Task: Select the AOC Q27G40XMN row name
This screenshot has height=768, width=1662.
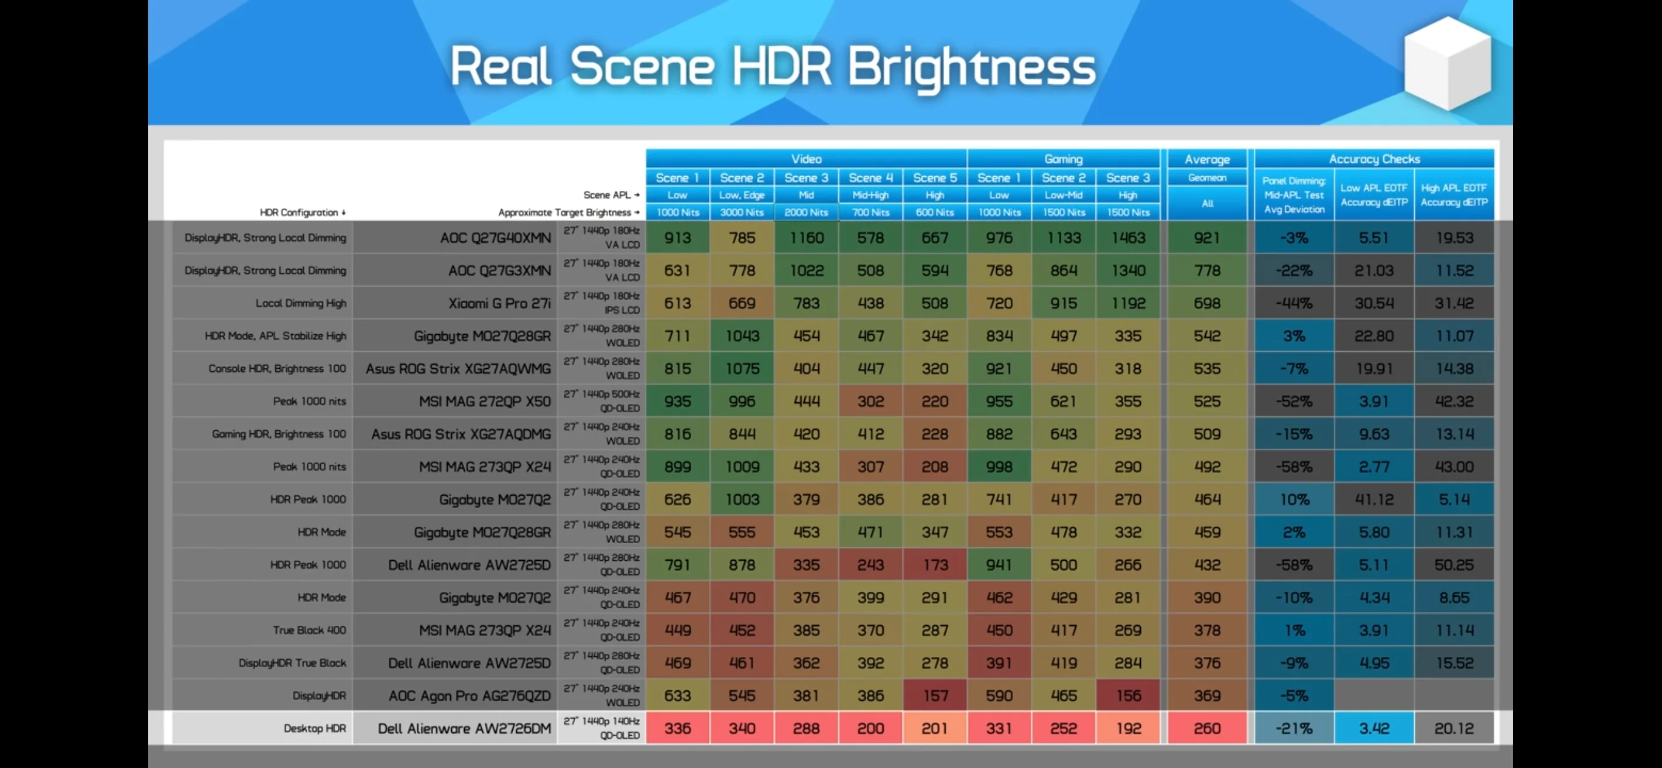Action: (x=496, y=238)
